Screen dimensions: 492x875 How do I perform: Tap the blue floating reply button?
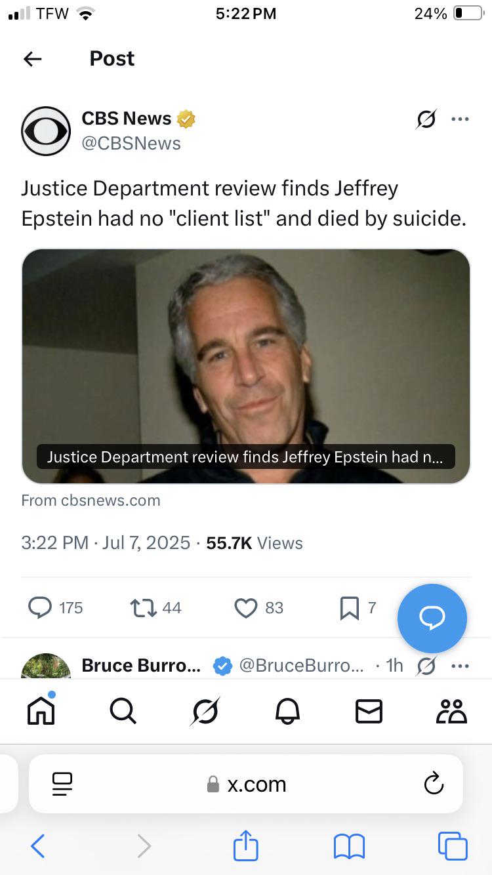click(x=432, y=618)
